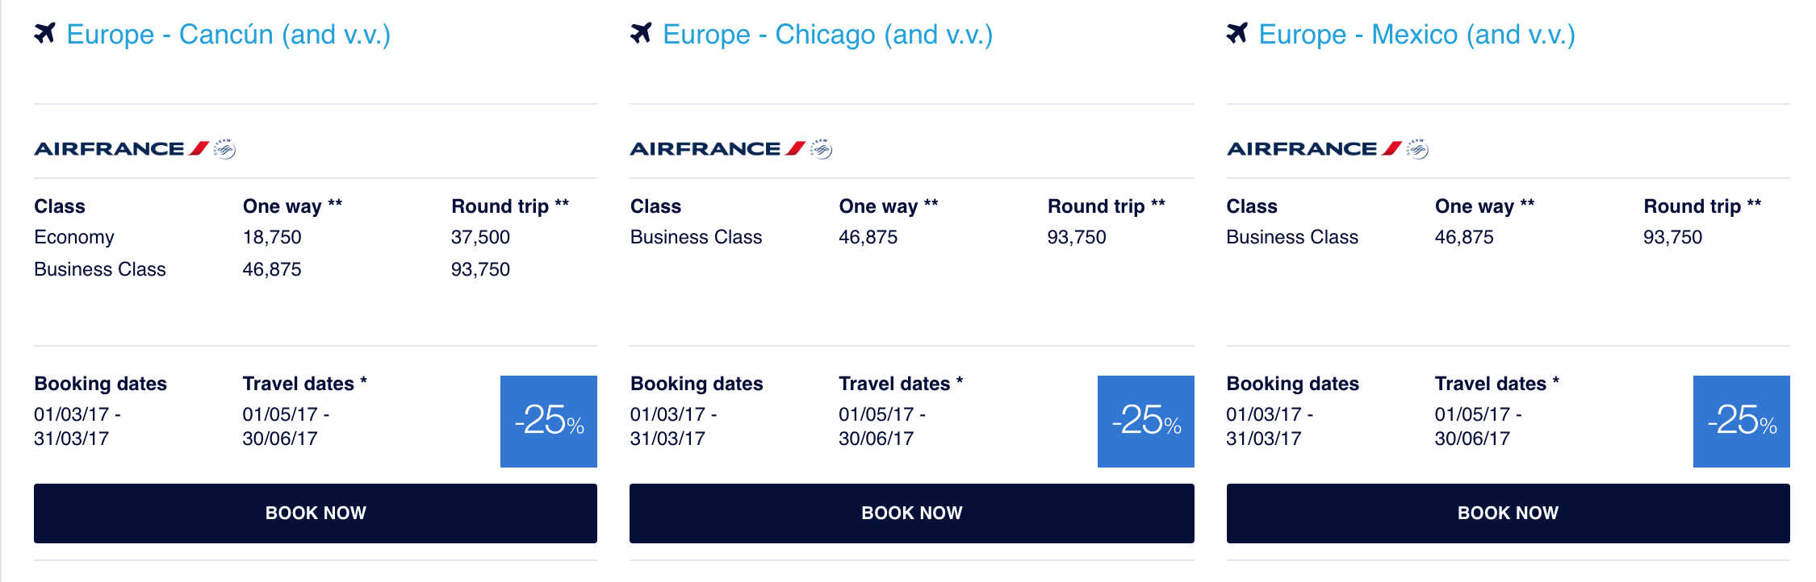Select the 37,500 Economy round trip value
The image size is (1816, 582).
(x=480, y=237)
